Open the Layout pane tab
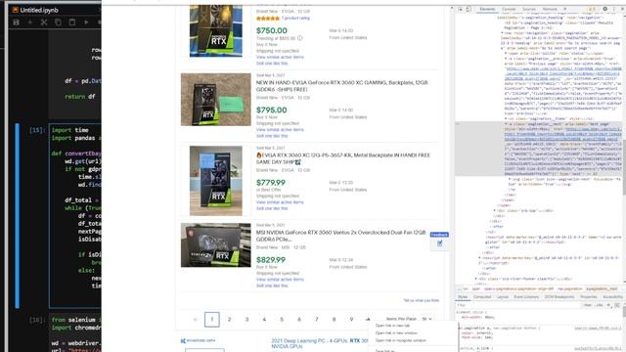The image size is (626, 352). pos(502,297)
